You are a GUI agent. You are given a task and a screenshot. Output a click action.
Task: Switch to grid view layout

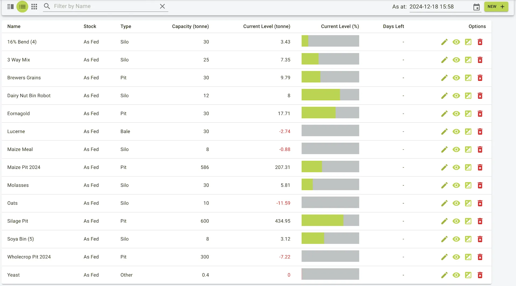pyautogui.click(x=34, y=7)
